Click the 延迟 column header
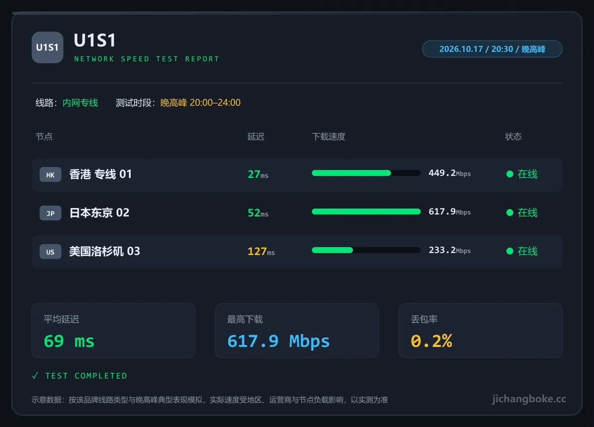This screenshot has height=427, width=594. point(256,136)
